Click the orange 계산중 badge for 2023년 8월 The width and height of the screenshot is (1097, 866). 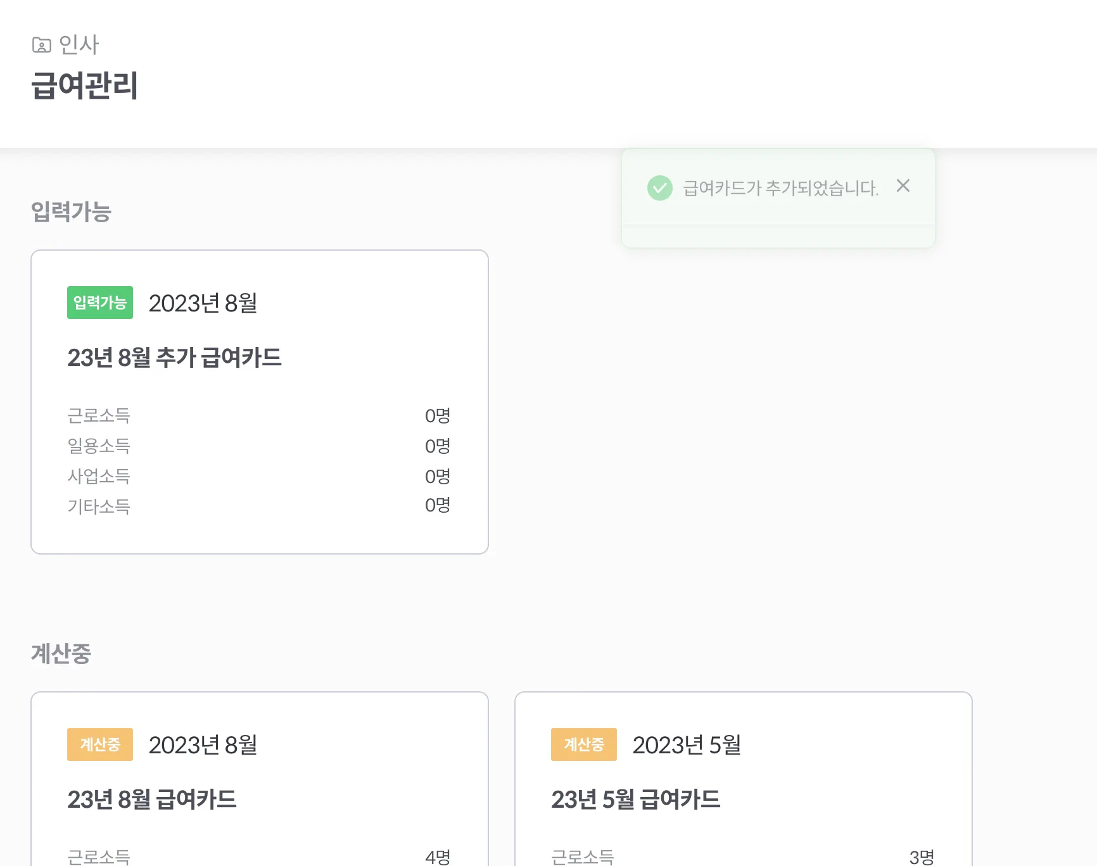[100, 744]
